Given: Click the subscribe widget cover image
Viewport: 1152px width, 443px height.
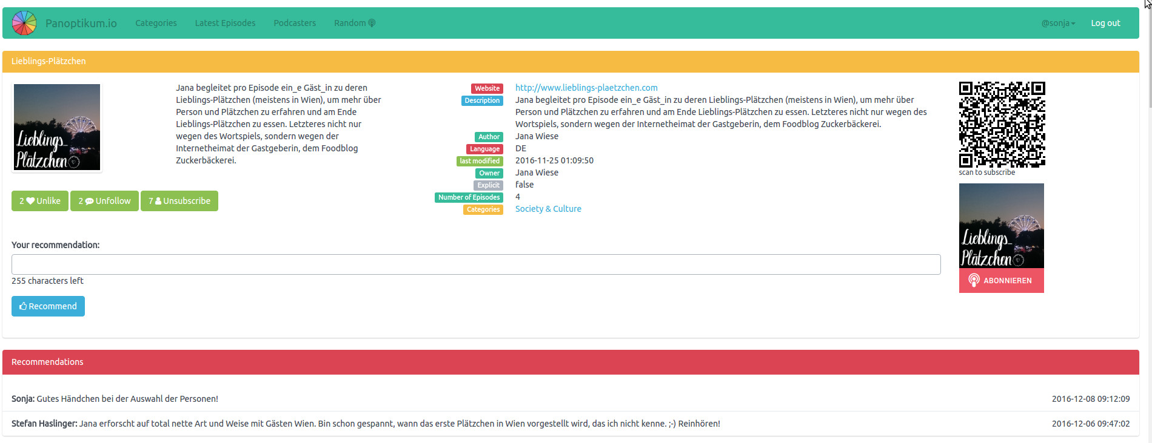Looking at the screenshot, I should (x=1002, y=226).
